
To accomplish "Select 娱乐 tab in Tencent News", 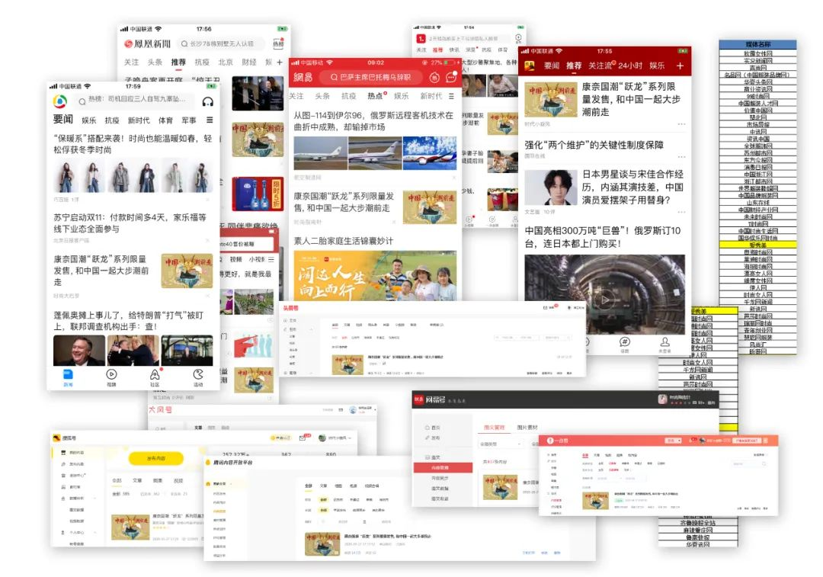I will coord(88,120).
